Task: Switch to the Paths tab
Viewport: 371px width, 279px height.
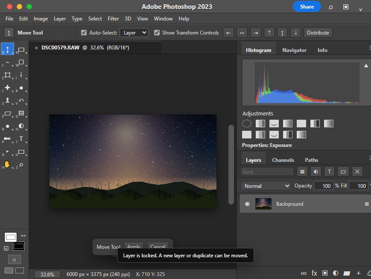Action: click(x=311, y=160)
